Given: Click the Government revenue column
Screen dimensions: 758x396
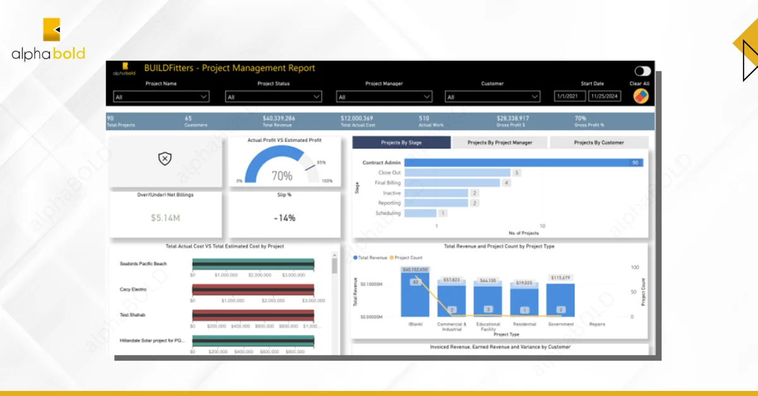Looking at the screenshot, I should pyautogui.click(x=561, y=300).
